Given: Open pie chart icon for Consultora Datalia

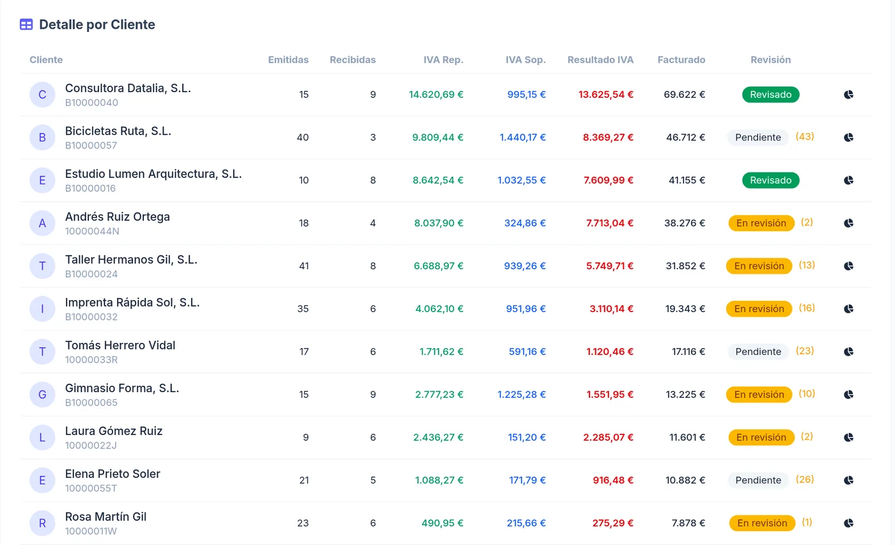Looking at the screenshot, I should point(848,95).
